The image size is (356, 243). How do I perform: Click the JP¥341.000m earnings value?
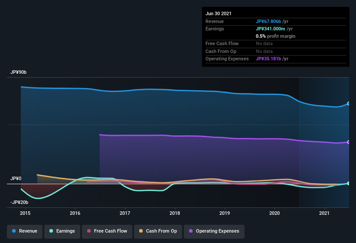pos(271,29)
